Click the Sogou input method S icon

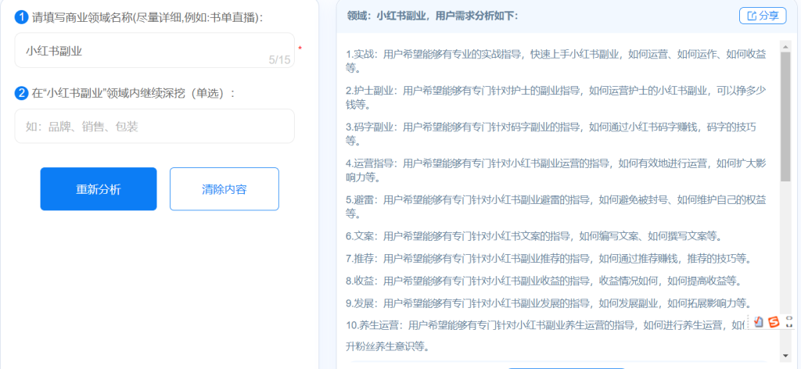pos(774,321)
